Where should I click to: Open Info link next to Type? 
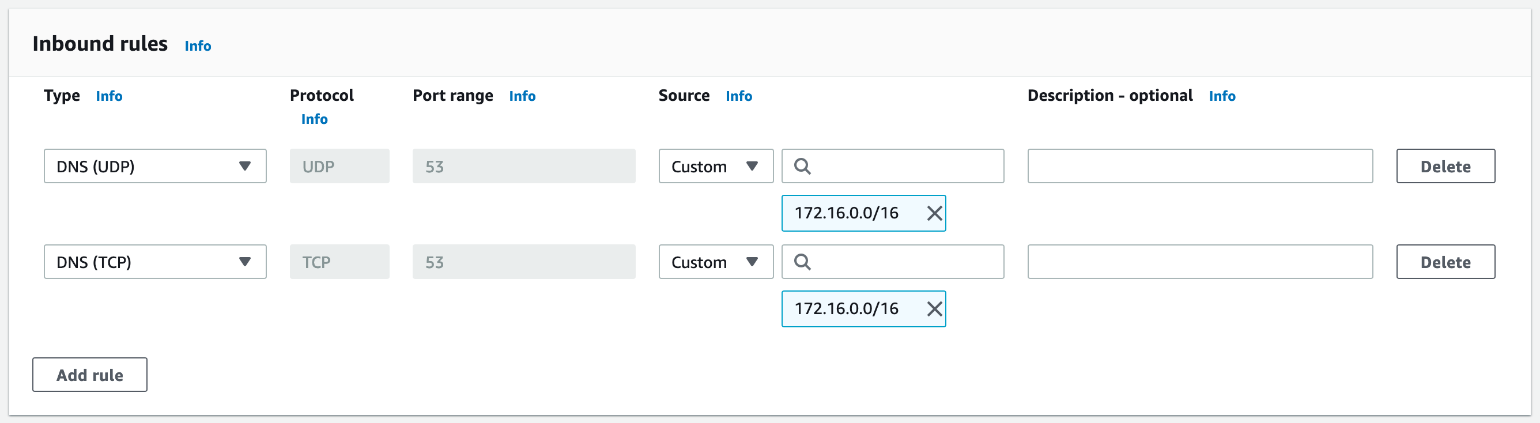coord(109,96)
